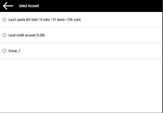The width and height of the screenshot is (163, 113).
Task: Click empty space in Local credit row
Action: pos(108,35)
